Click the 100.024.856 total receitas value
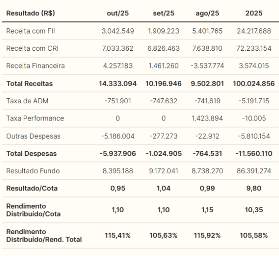Screen dimensions: 279x256 pyautogui.click(x=253, y=84)
